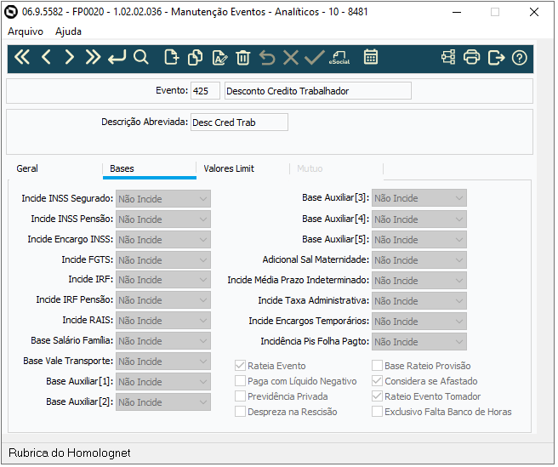This screenshot has width=558, height=467.
Task: Go to next record arrow
Action: 70,57
